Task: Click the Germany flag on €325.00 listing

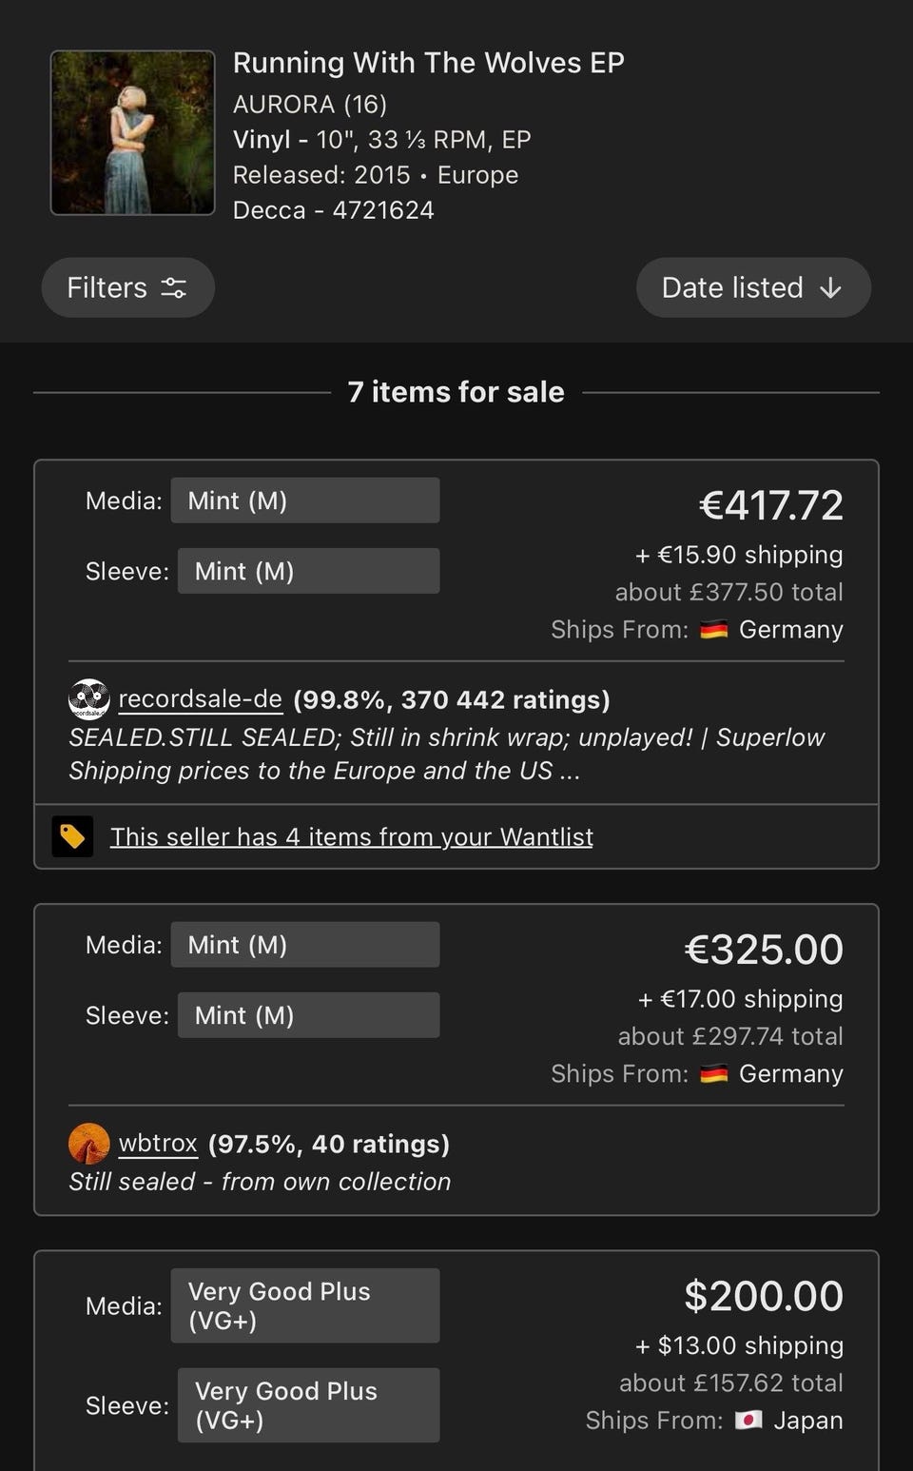Action: click(713, 1074)
